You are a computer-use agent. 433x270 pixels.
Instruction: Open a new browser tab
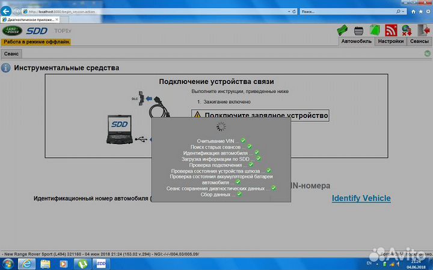pos(64,20)
